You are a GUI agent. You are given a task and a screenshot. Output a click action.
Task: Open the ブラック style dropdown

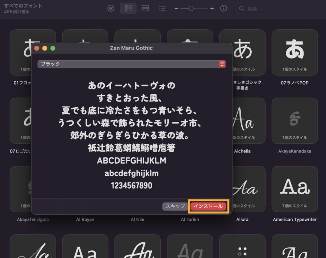131,64
